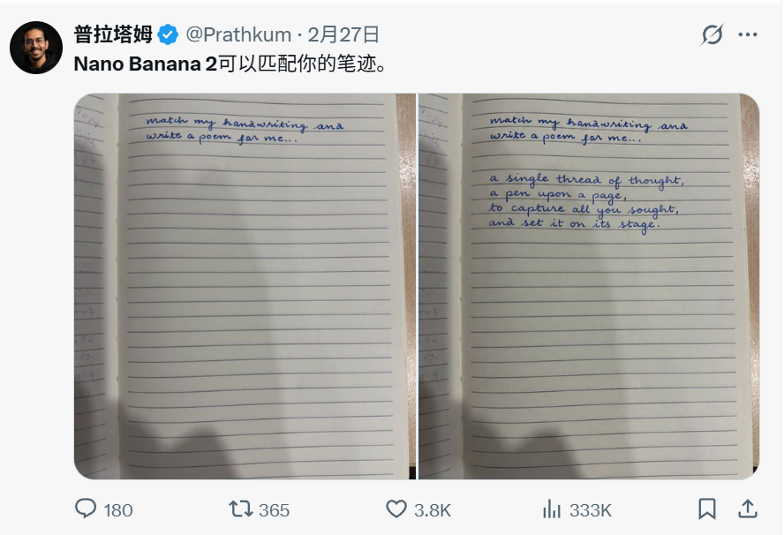Click the blue verified badge
The height and width of the screenshot is (535, 784).
pyautogui.click(x=169, y=35)
